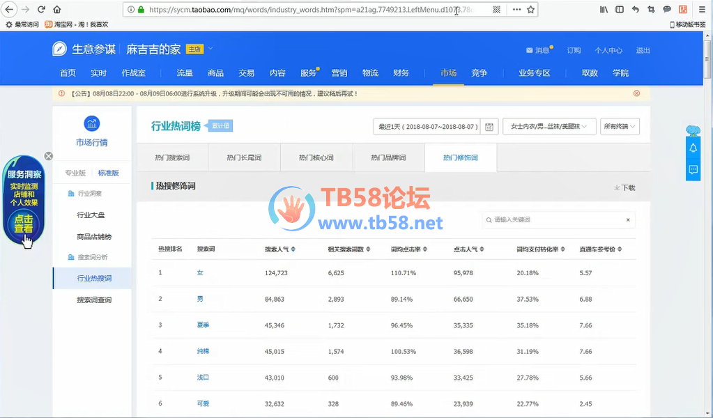
Task: Click the 市场行情 chart icon in sidebar
Action: click(x=91, y=124)
